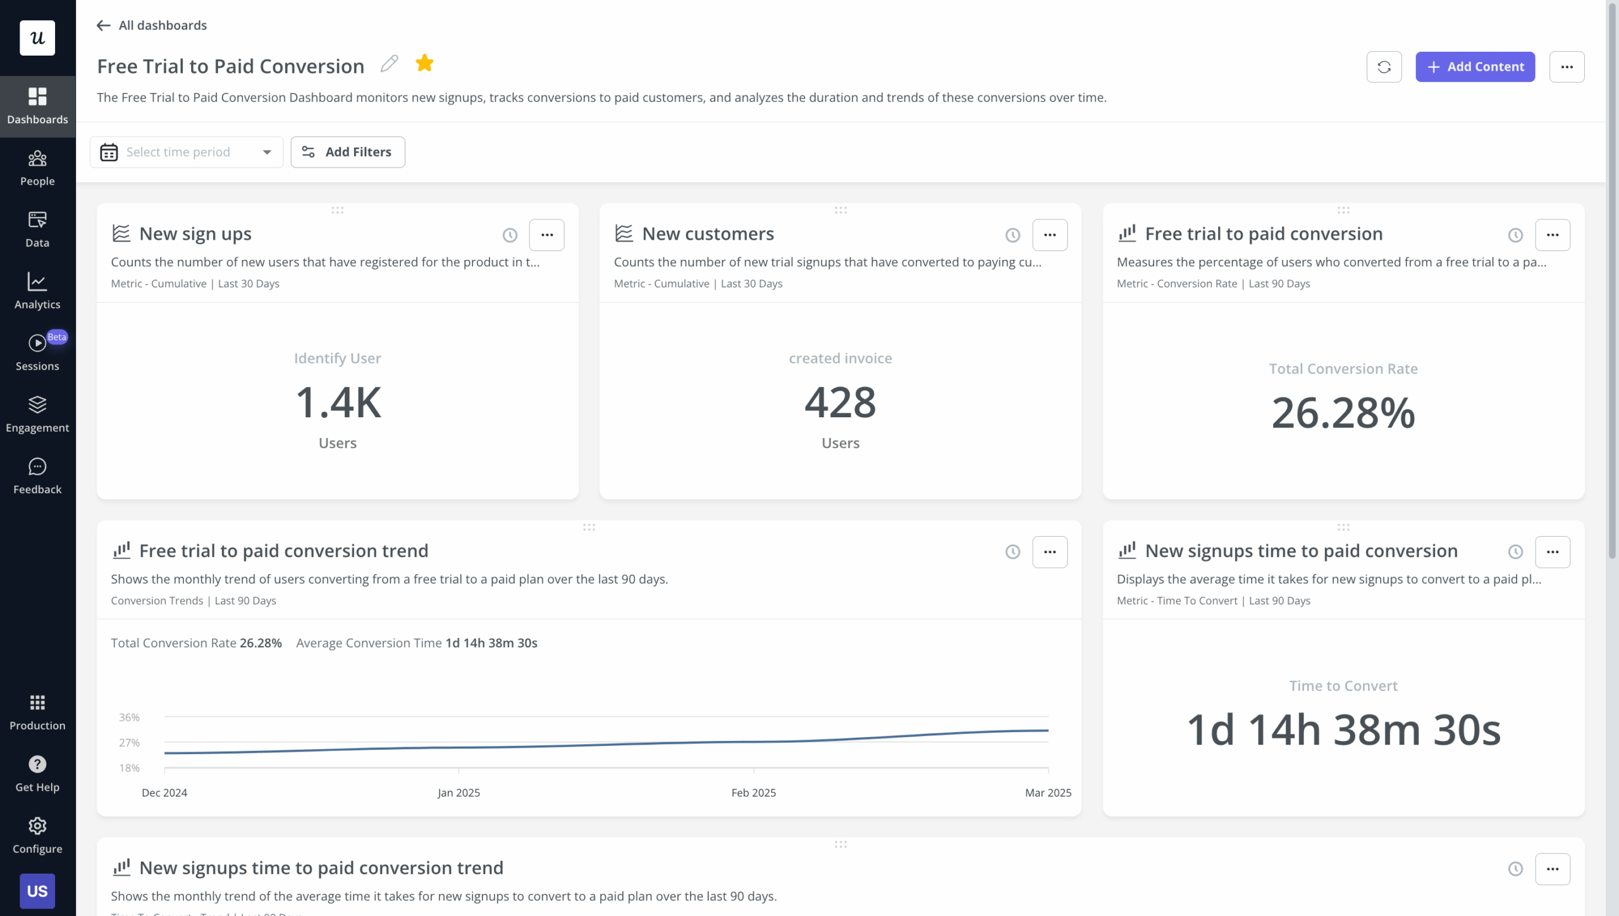The height and width of the screenshot is (916, 1619).
Task: Go back to All dashboards
Action: click(x=150, y=25)
